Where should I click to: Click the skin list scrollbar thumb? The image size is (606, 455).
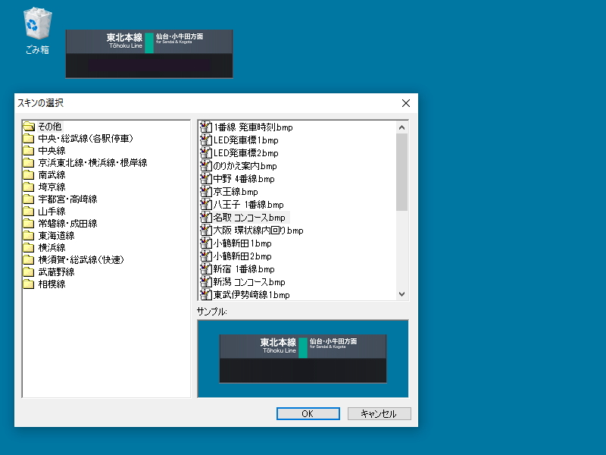402,172
